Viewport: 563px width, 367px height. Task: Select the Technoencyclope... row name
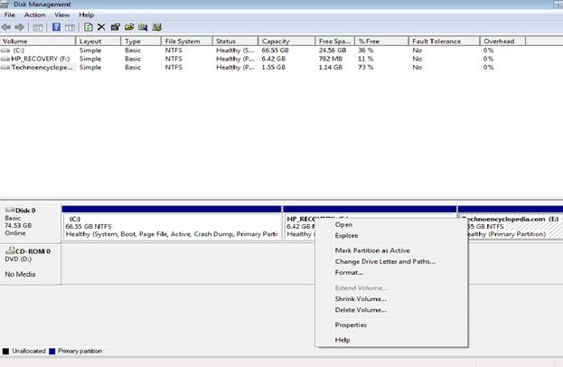[42, 67]
